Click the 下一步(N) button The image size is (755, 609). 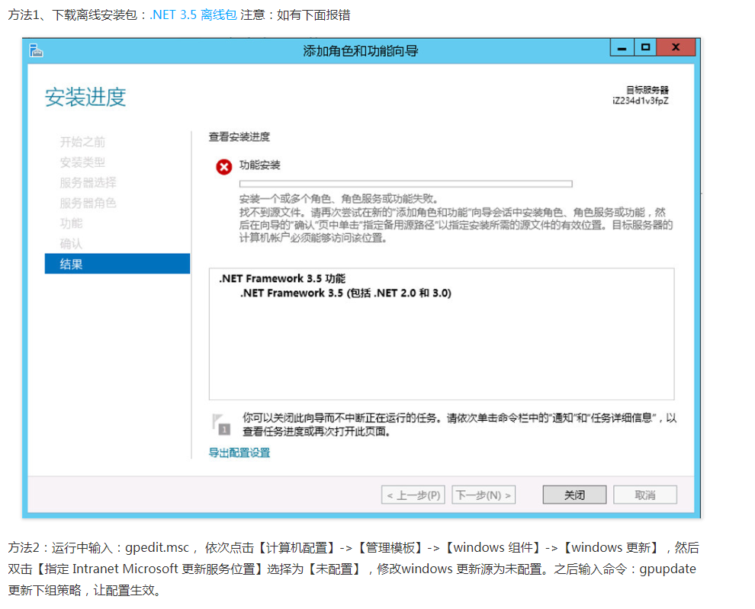tap(484, 495)
